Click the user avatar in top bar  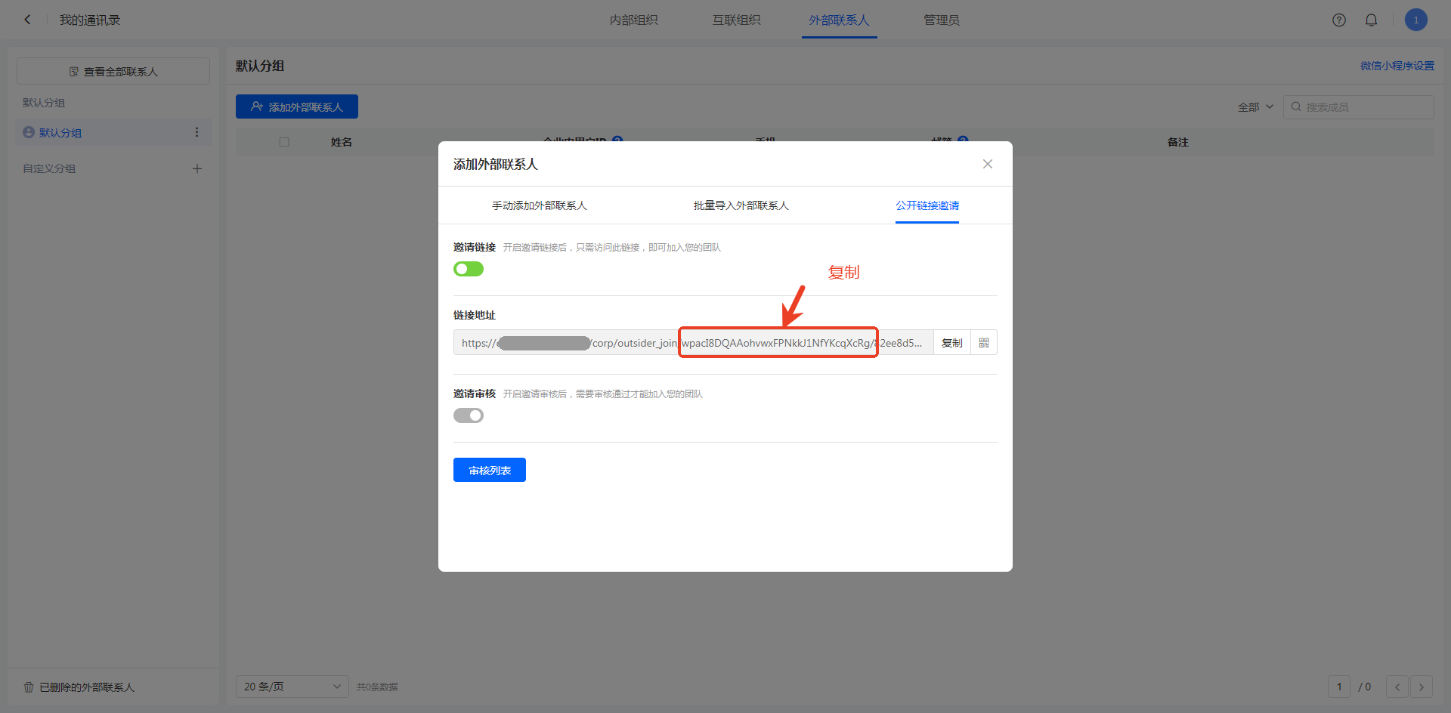pyautogui.click(x=1415, y=20)
